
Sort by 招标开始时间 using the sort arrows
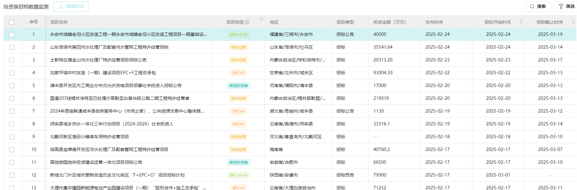point(521,22)
